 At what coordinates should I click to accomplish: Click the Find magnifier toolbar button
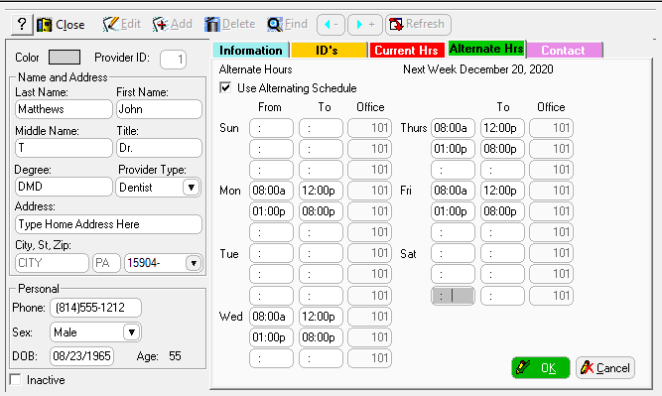[287, 24]
